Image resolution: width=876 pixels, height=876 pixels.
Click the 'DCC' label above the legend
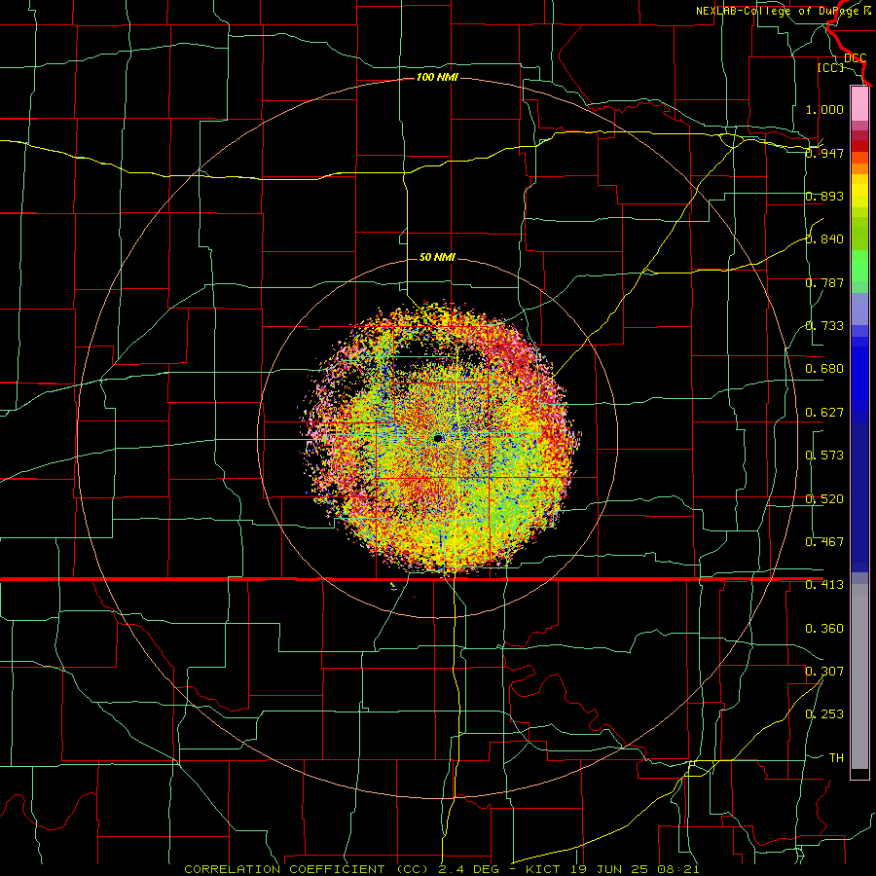click(855, 58)
